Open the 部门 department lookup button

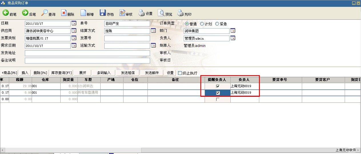233,31
